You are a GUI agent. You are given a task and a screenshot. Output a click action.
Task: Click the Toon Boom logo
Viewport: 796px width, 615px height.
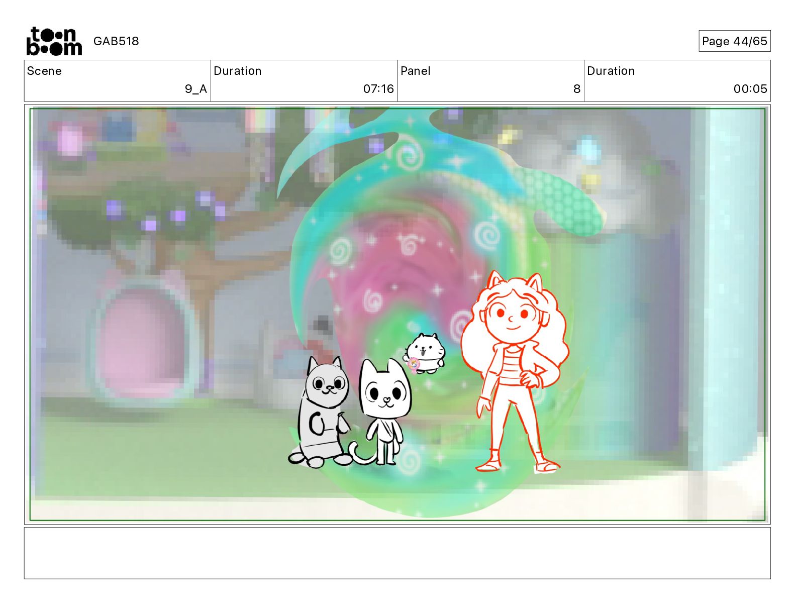pyautogui.click(x=54, y=41)
